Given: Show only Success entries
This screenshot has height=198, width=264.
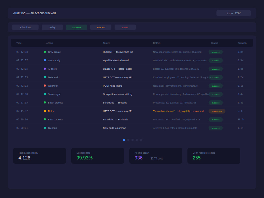Looking at the screenshot, I should tap(77, 27).
